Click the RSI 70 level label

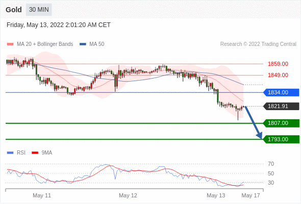271,164
